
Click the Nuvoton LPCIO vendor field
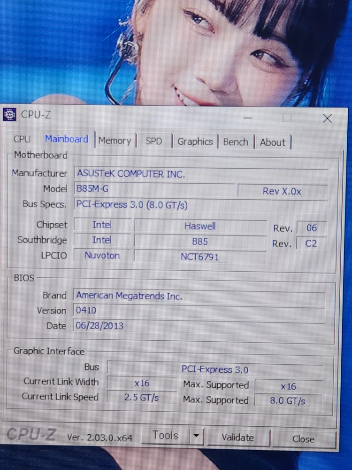(102, 255)
